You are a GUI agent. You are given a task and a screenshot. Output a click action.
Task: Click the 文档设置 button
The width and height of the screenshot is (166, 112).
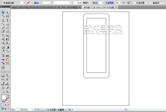tap(140, 3)
